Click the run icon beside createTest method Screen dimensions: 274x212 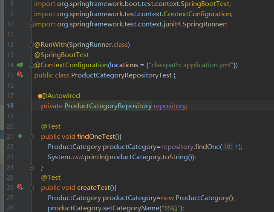click(20, 187)
